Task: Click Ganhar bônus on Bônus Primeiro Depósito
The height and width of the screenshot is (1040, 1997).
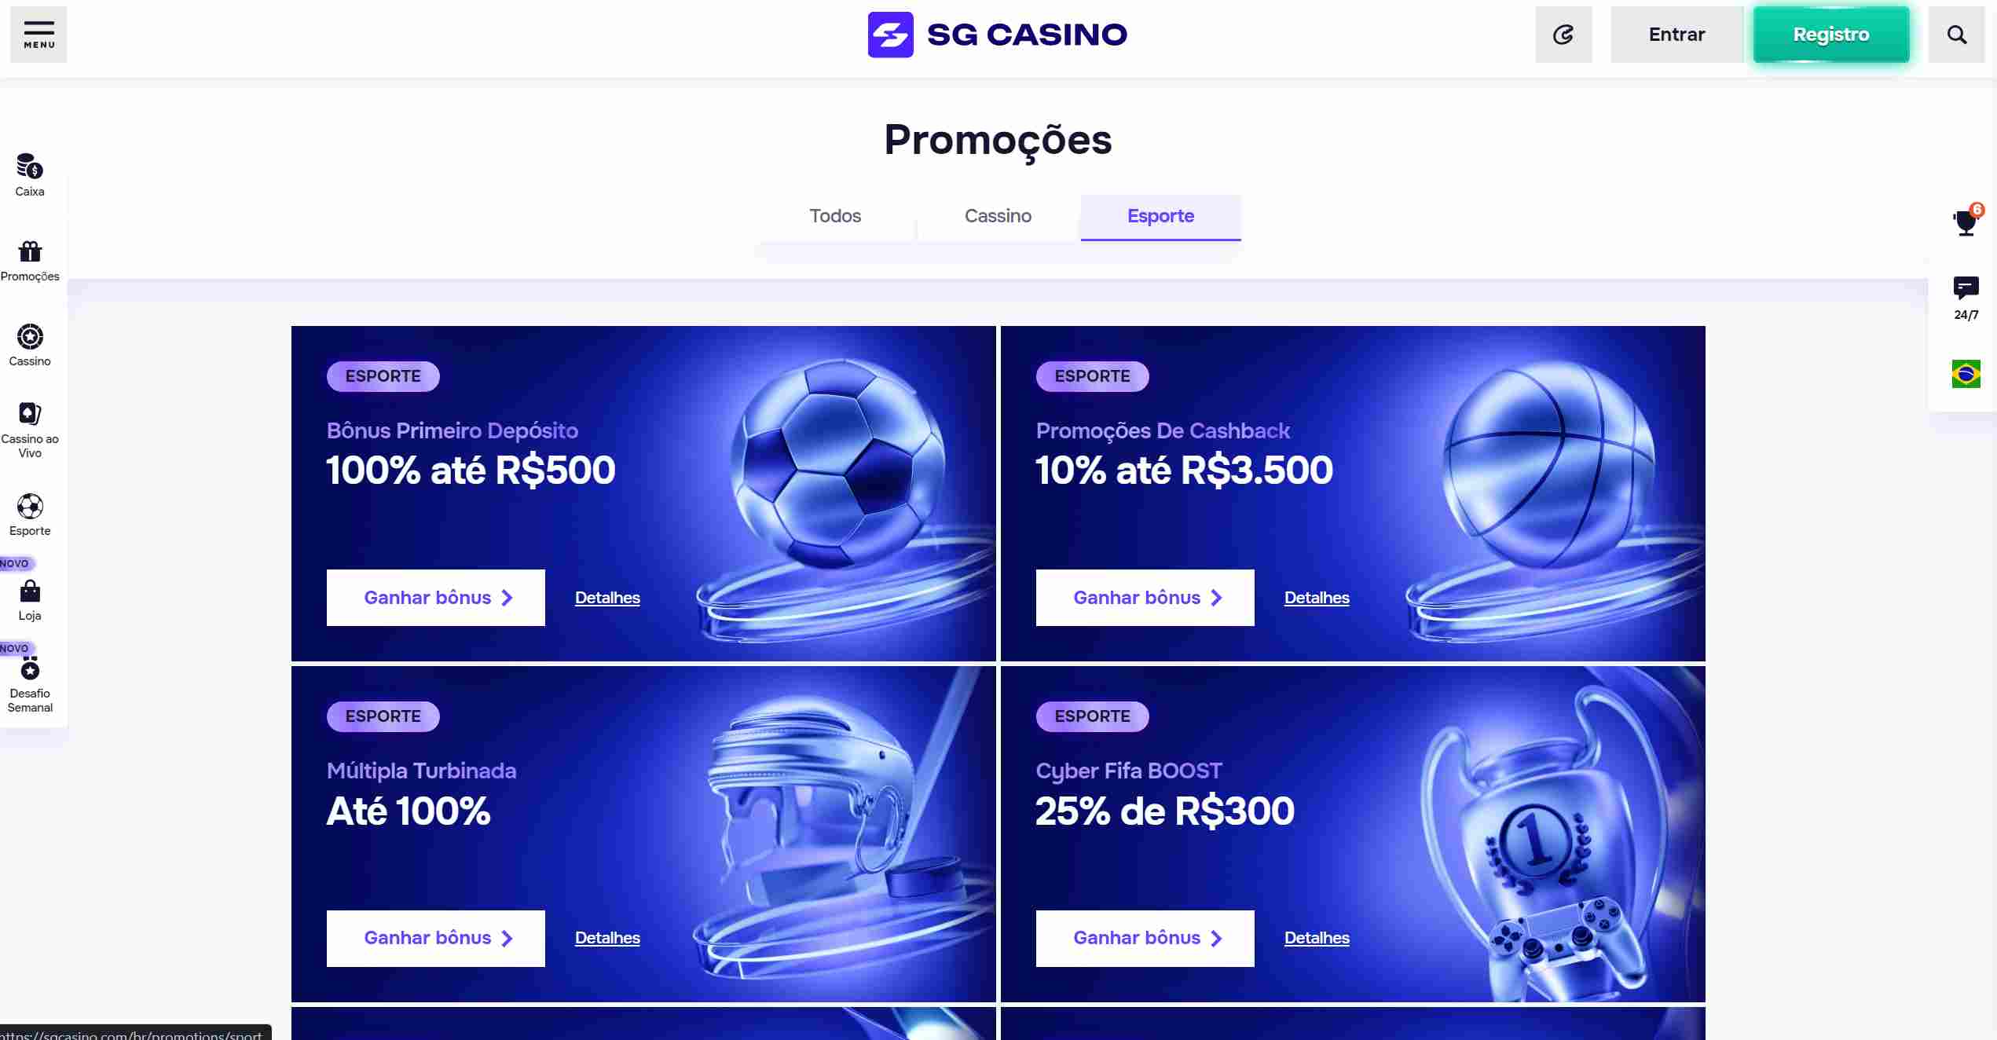Action: coord(435,598)
